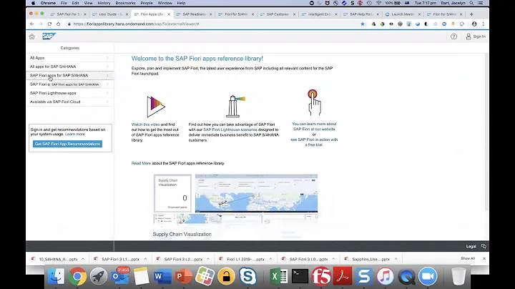Screen dimensions: 515x289
Task: Click the SAP Fiori home icon
Action: coord(32,36)
